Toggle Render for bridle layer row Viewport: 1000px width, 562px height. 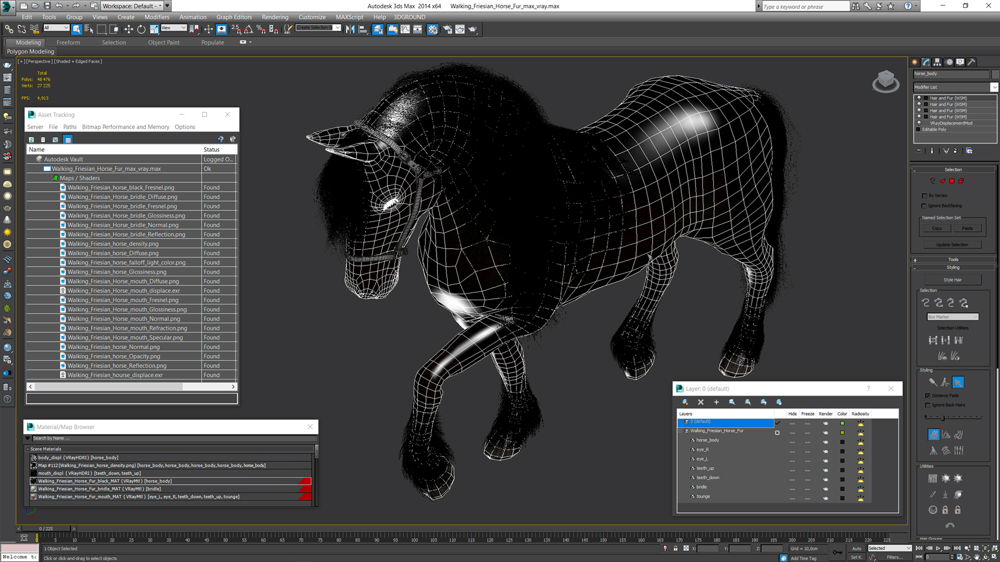tap(826, 489)
